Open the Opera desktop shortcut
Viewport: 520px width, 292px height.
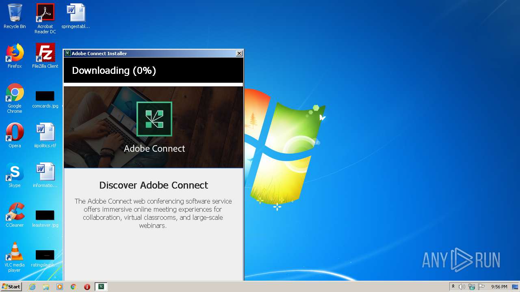coord(15,135)
